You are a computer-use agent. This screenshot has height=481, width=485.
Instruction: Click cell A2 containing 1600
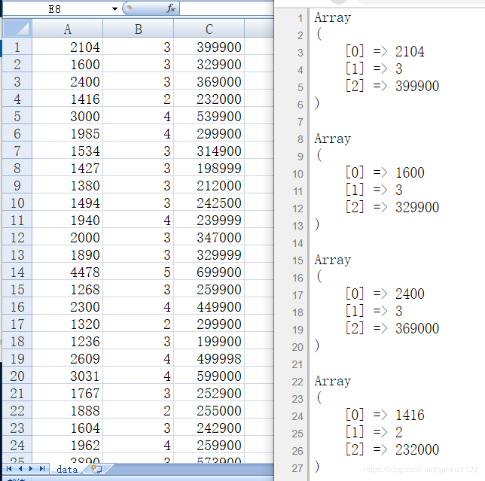tap(68, 64)
